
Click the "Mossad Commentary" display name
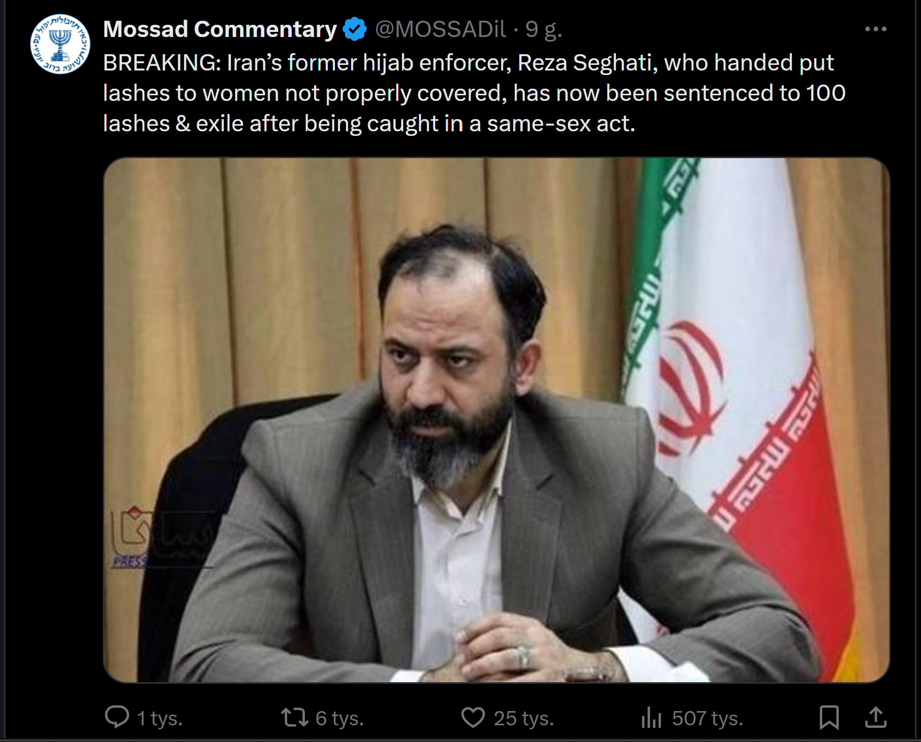point(220,29)
